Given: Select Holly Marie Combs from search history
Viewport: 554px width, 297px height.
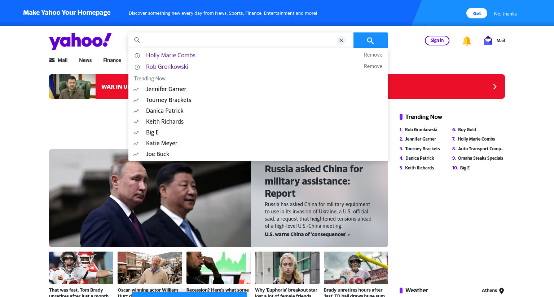Looking at the screenshot, I should (x=171, y=55).
